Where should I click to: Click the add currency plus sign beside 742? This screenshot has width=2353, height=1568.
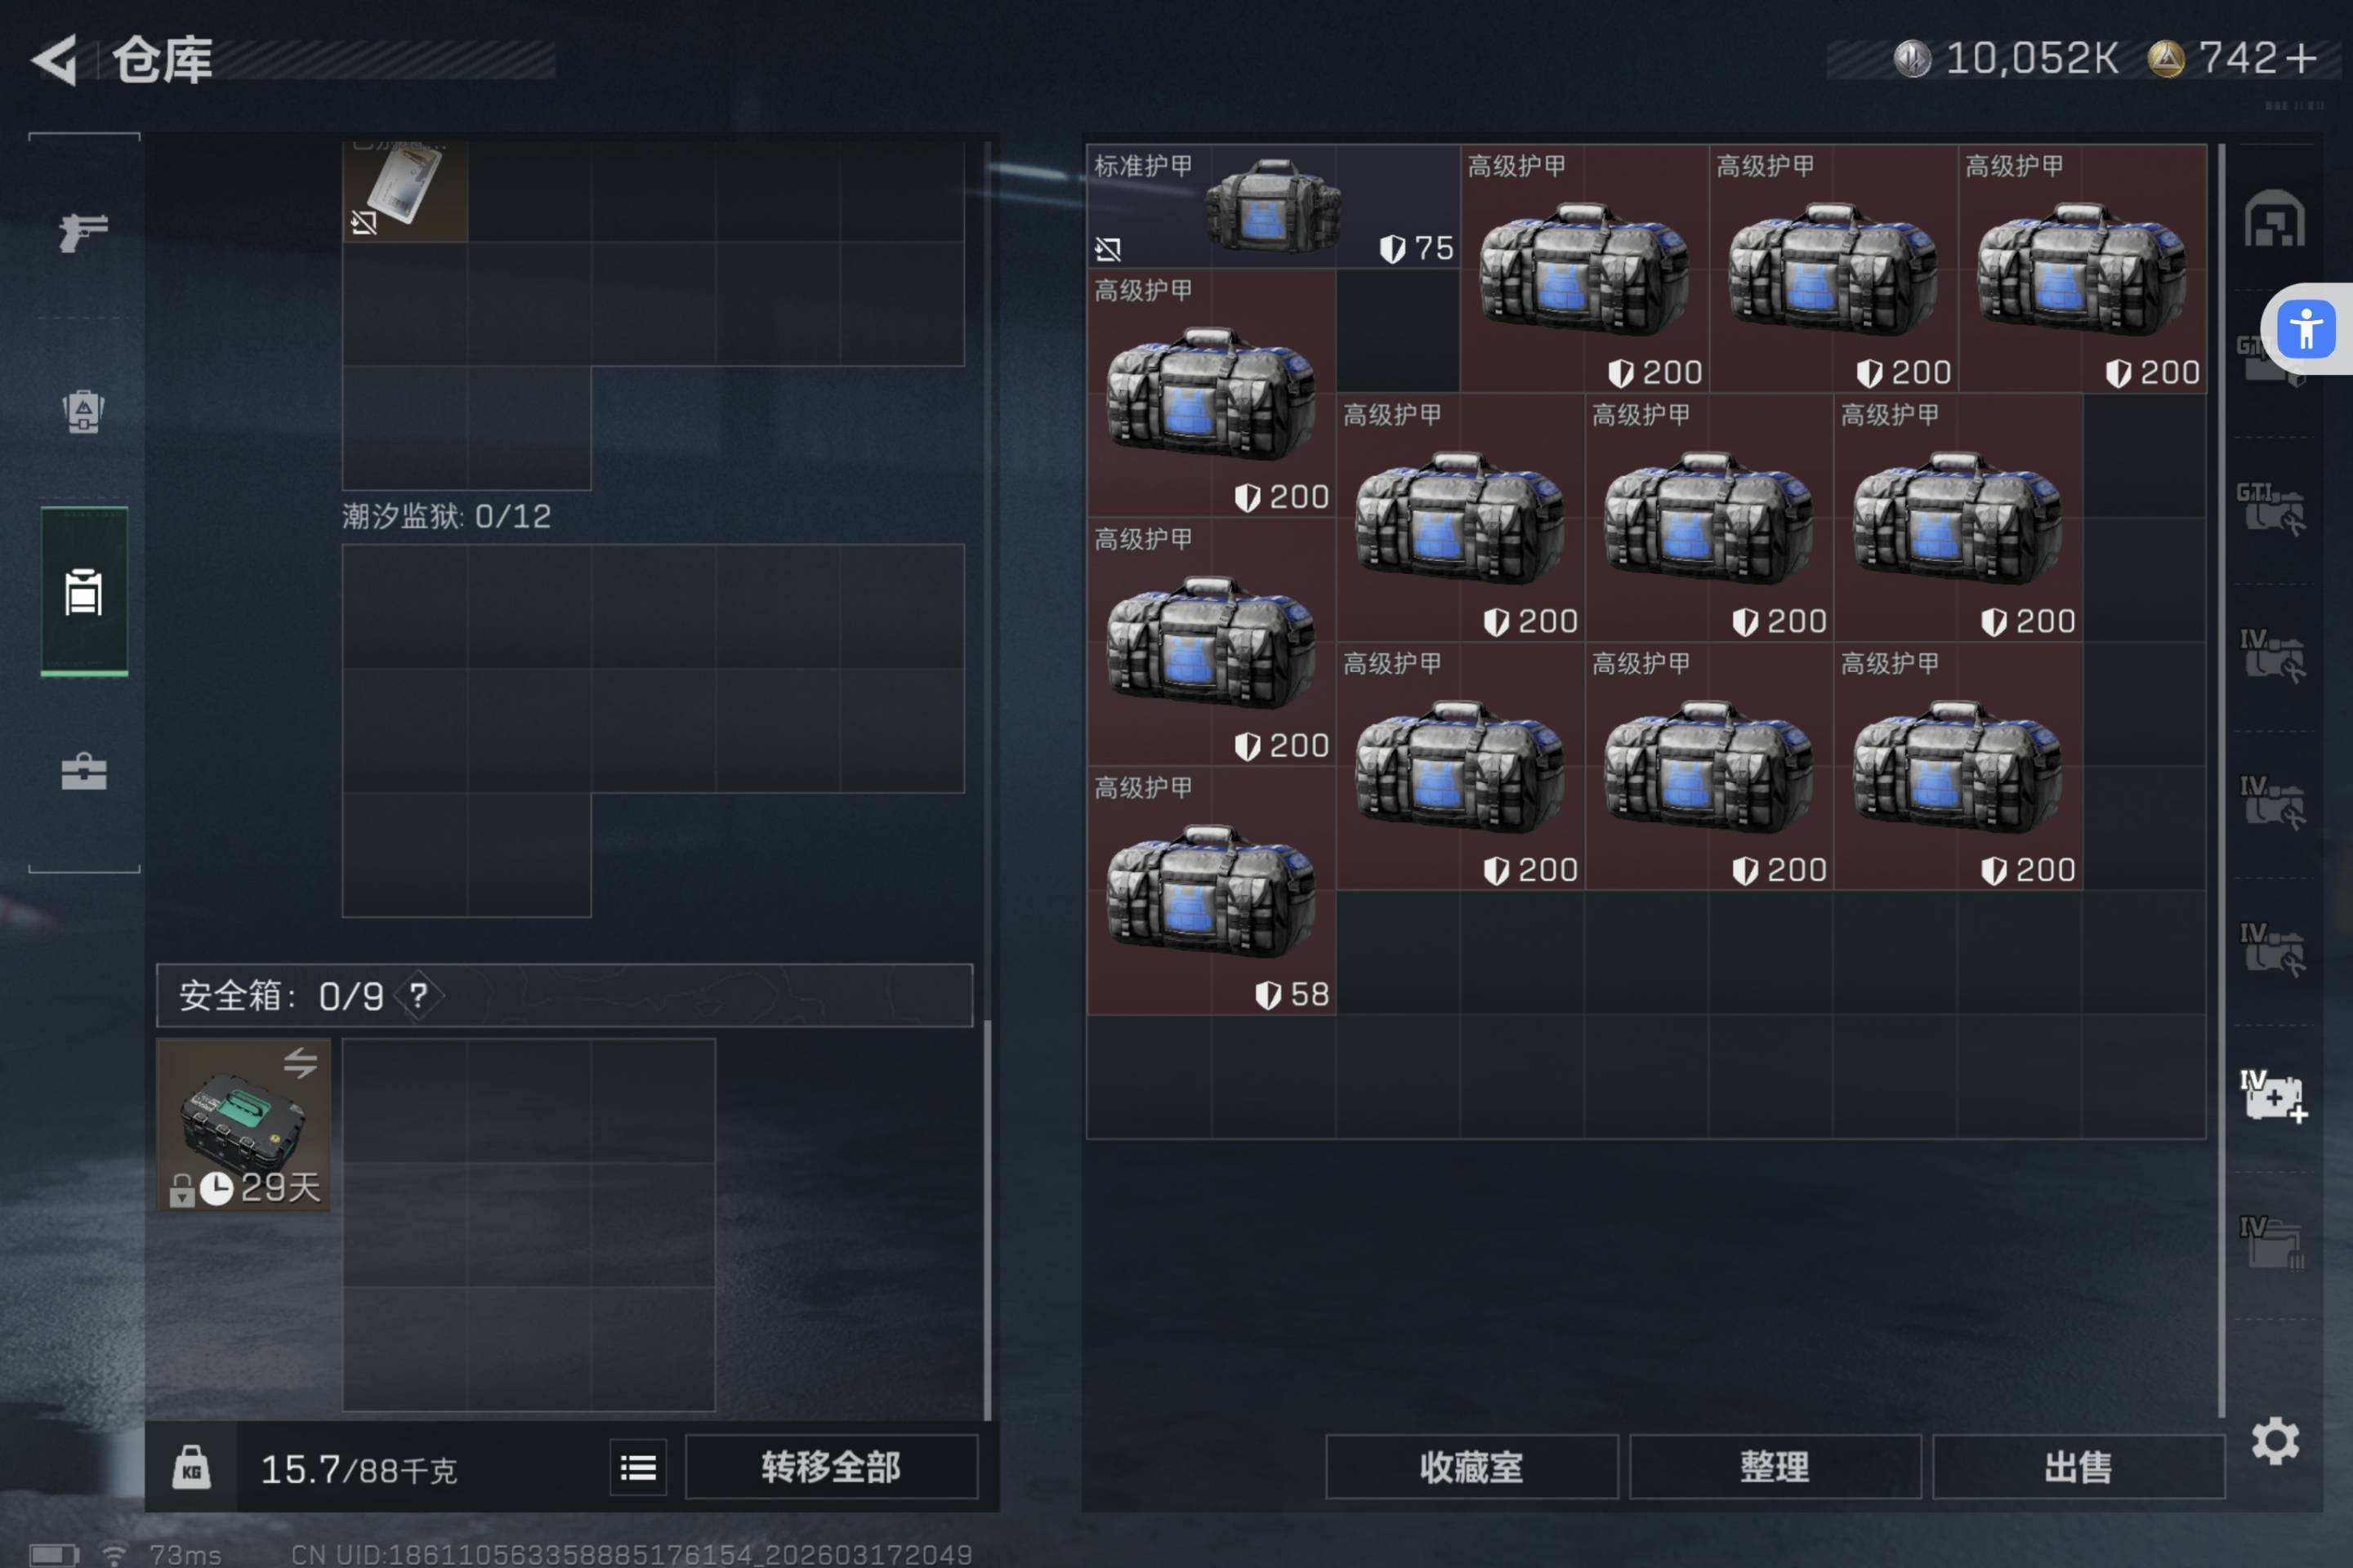pos(2301,58)
